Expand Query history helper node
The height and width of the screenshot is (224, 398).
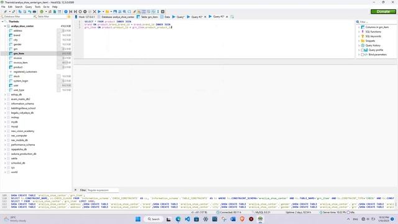359,45
